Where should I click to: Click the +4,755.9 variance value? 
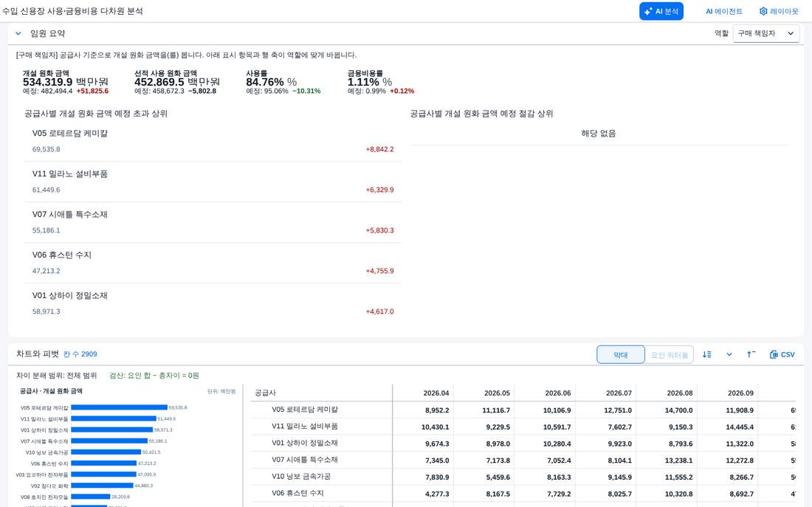379,271
